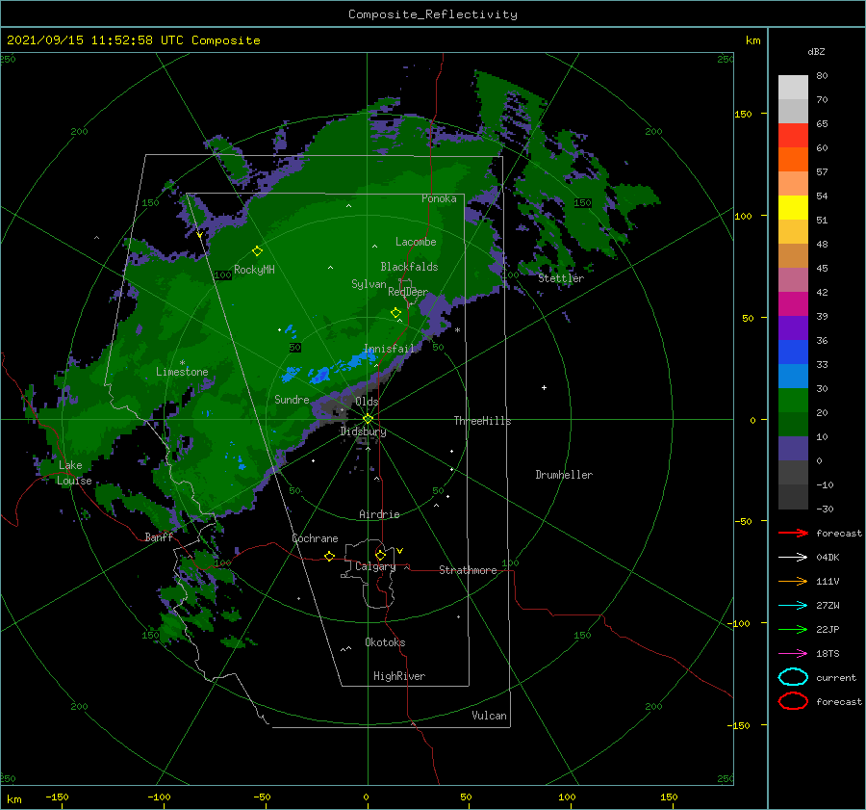Click the yellow diamond marker near RedDeer

[x=396, y=313]
